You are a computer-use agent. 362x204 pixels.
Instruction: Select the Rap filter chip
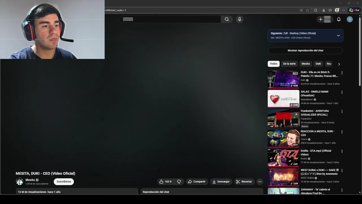329,64
